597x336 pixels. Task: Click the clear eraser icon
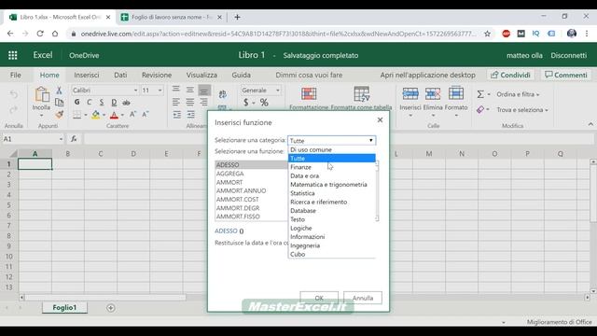480,110
